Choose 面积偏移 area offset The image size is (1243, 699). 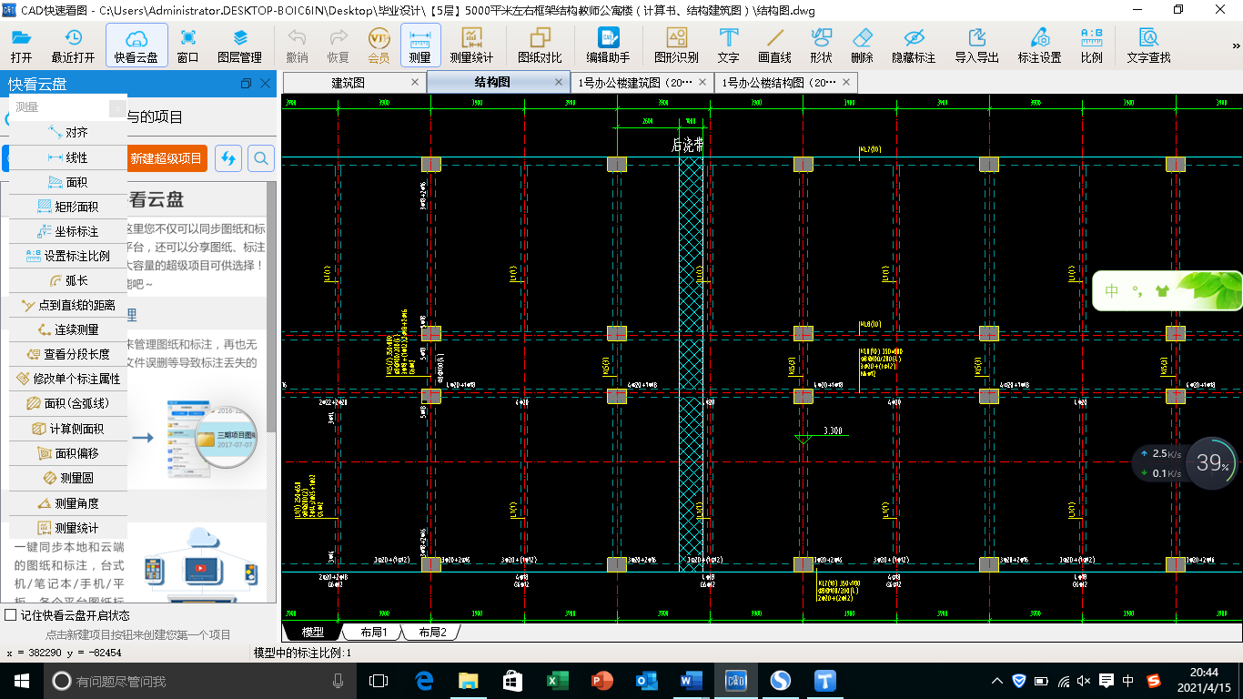pyautogui.click(x=68, y=453)
